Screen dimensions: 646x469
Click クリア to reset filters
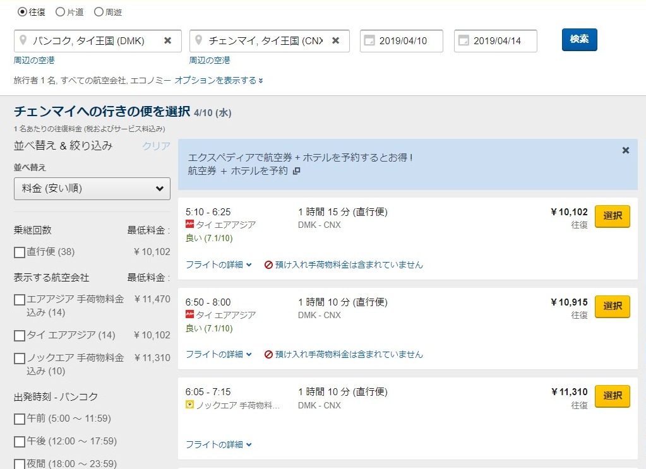coord(156,146)
